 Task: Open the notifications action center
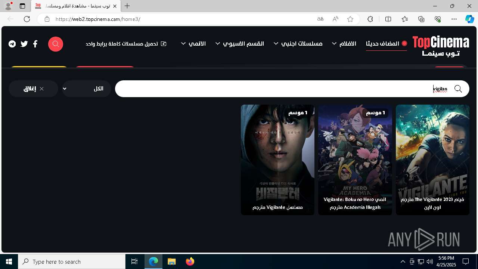click(466, 262)
